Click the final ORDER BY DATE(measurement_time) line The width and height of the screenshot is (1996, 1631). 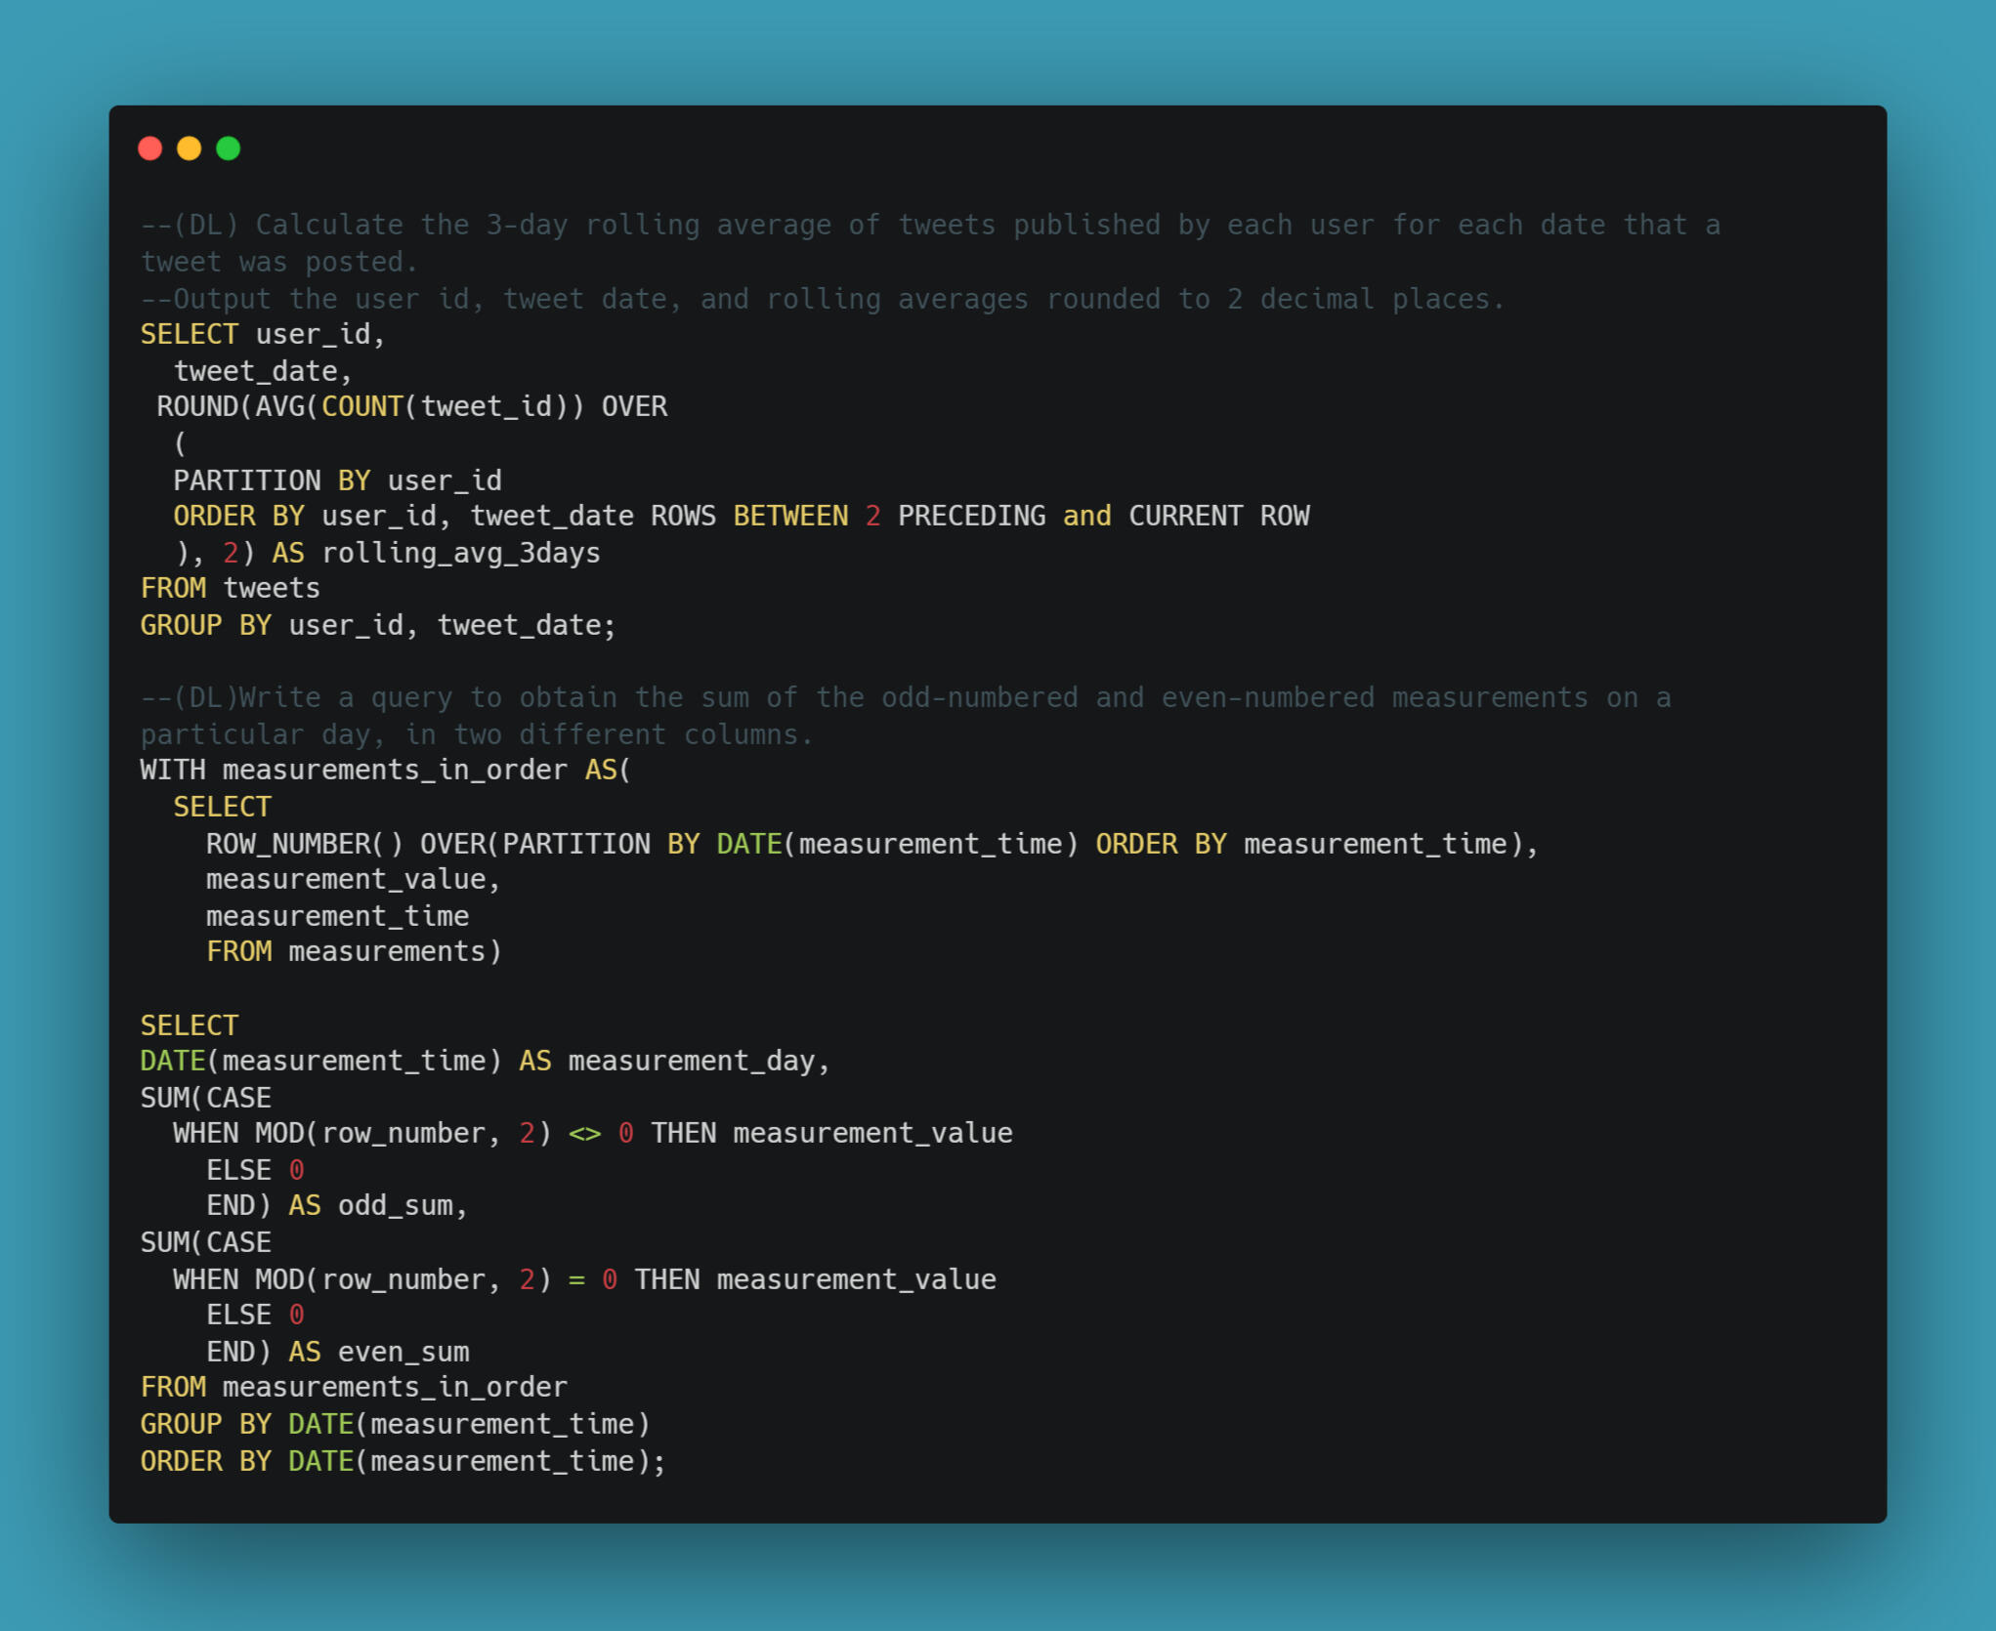pyautogui.click(x=403, y=1461)
